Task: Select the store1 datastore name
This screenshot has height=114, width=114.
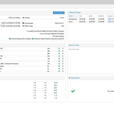Action: (x=71, y=22)
